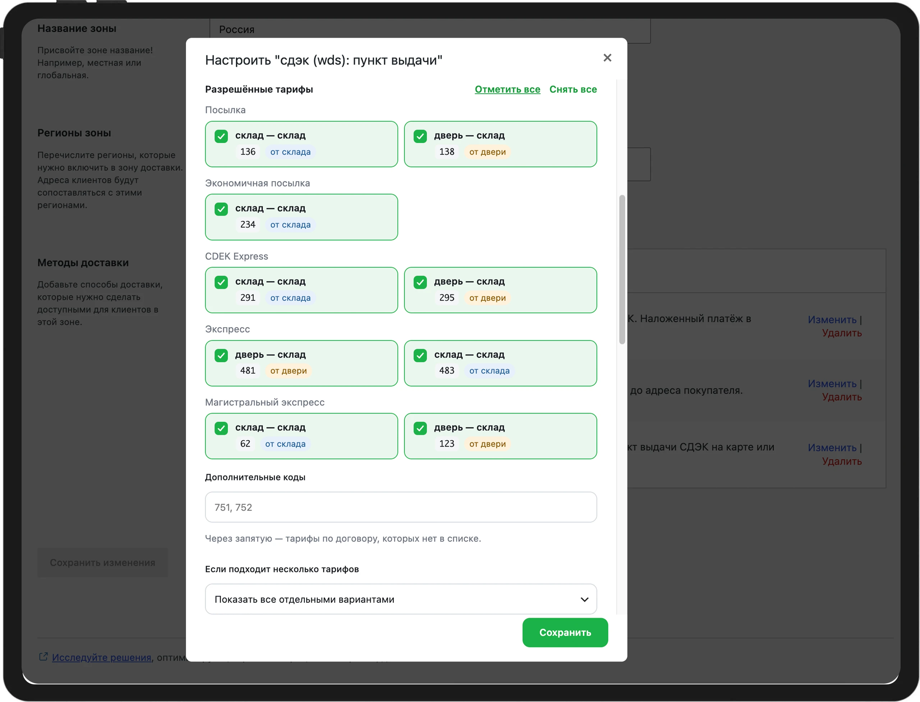Click Удалить for the Наложенный платёж method
920x702 pixels.
tap(841, 333)
